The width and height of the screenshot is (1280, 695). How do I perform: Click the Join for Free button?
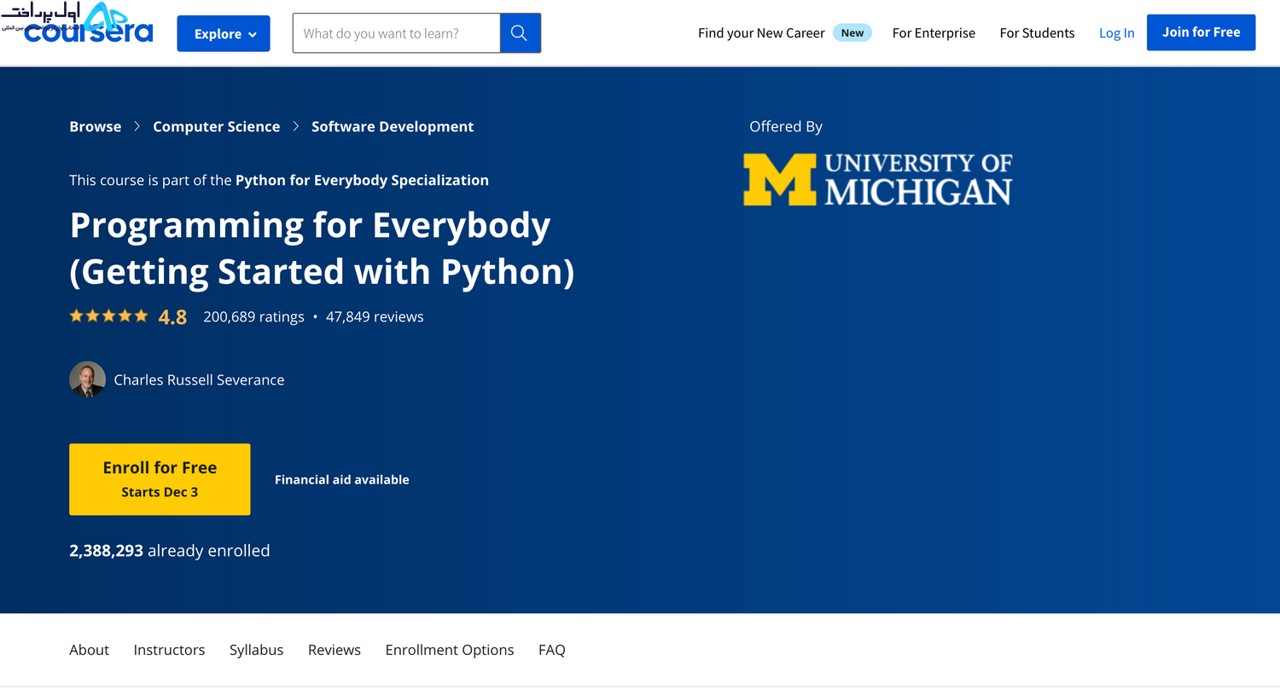coord(1201,32)
